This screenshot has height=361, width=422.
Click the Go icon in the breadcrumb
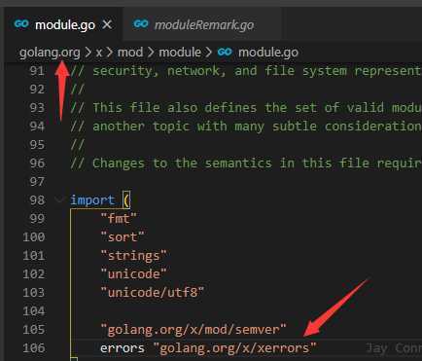[225, 53]
